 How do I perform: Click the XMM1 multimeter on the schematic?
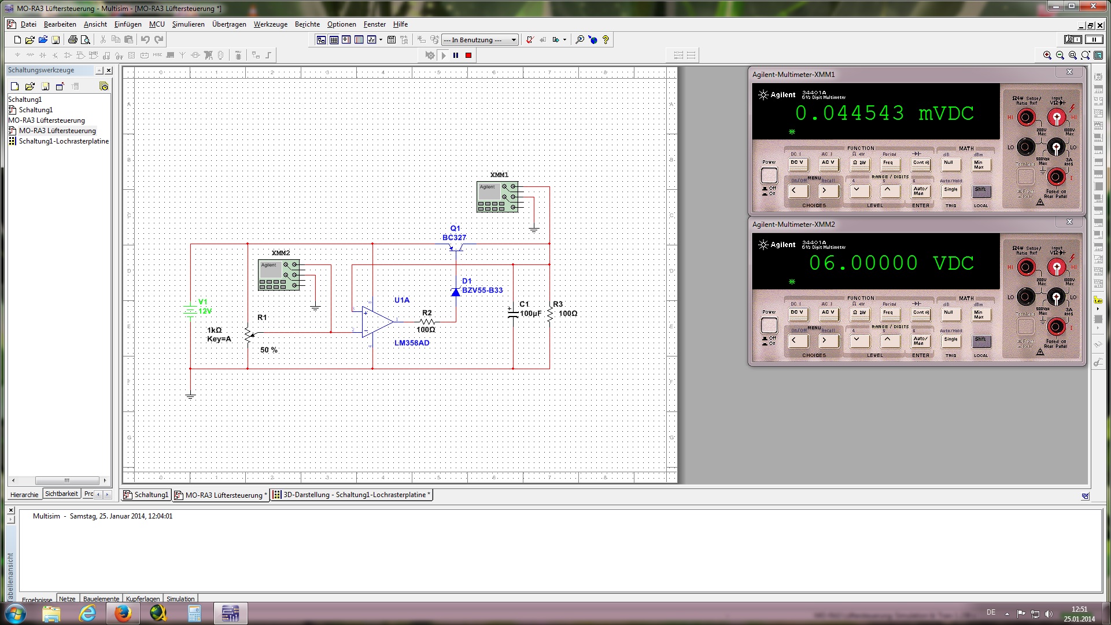click(x=497, y=197)
